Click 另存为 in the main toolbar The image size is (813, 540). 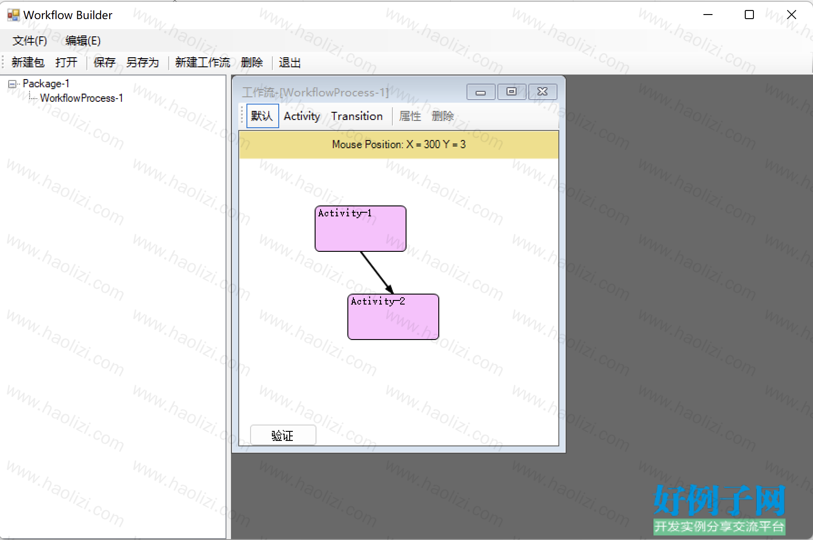click(x=142, y=62)
